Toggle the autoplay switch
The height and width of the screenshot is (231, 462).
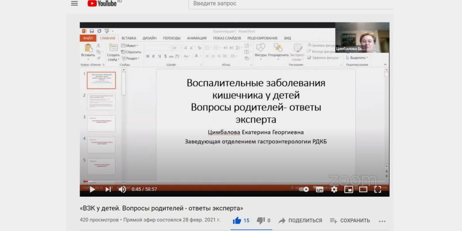click(305, 189)
